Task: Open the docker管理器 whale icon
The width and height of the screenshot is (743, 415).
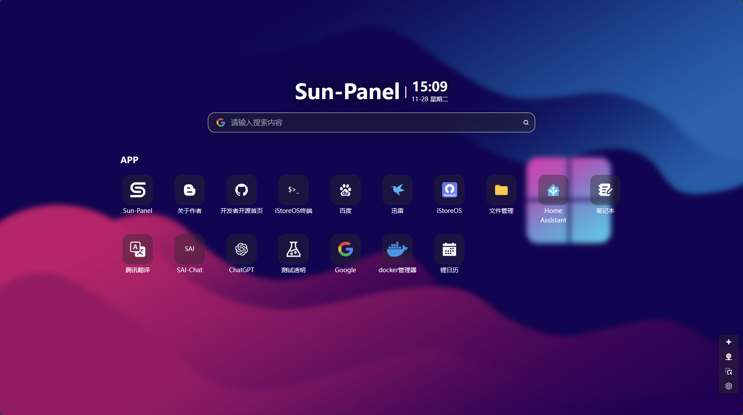Action: [397, 249]
